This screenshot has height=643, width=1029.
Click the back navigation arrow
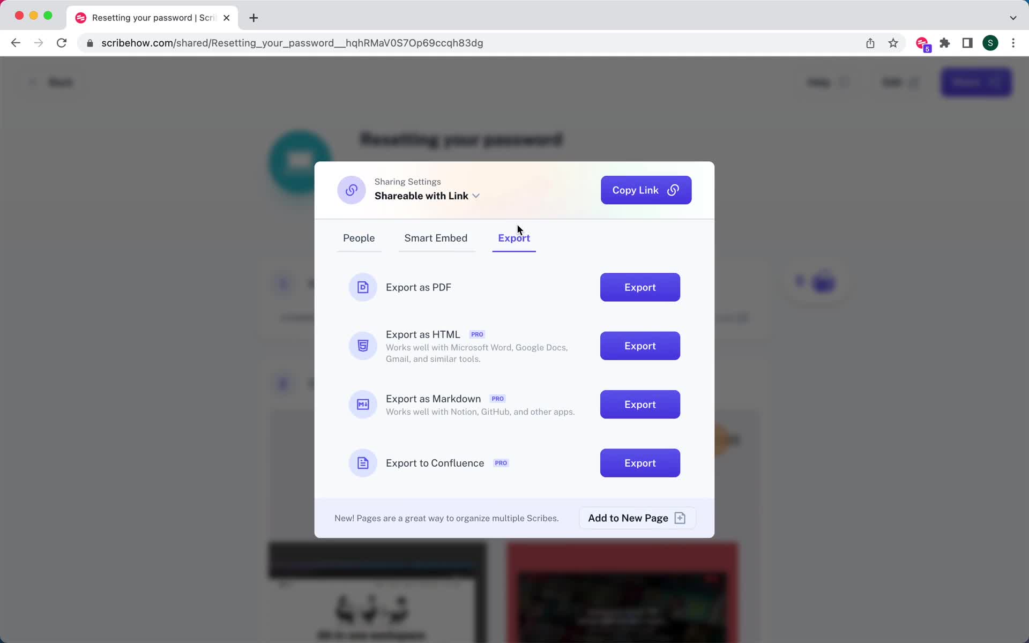pyautogui.click(x=15, y=43)
